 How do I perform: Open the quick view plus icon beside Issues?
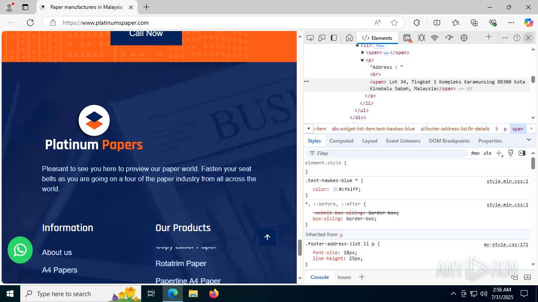click(x=362, y=277)
